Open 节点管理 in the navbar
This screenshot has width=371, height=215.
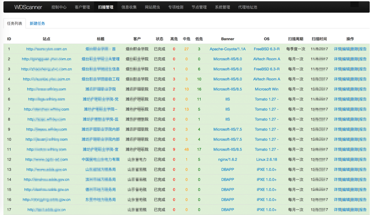[199, 7]
